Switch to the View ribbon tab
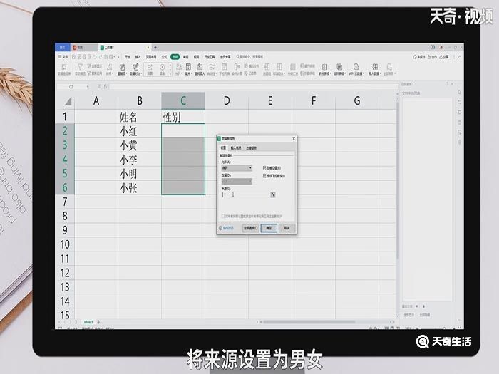Viewport: 499px width, 374px height. point(196,56)
